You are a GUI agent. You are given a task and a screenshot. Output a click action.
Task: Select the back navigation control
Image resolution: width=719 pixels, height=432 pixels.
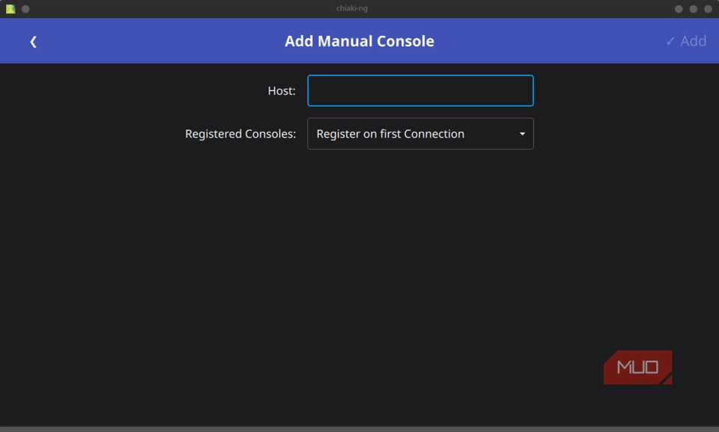click(x=33, y=41)
